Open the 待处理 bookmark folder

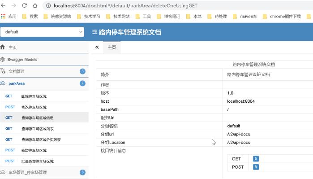tap(217, 17)
